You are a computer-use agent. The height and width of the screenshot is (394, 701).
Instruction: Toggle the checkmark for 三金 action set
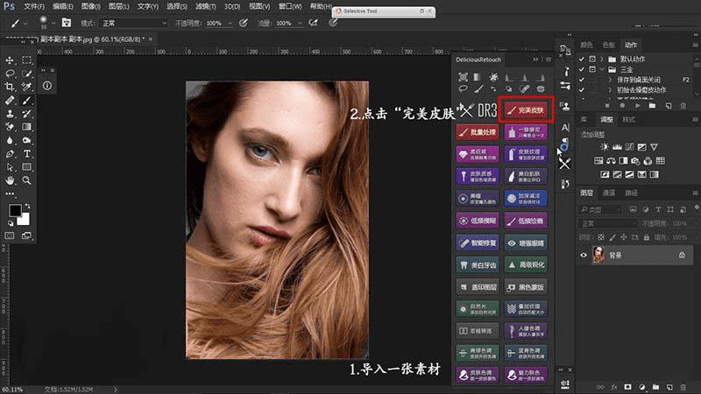coord(582,68)
